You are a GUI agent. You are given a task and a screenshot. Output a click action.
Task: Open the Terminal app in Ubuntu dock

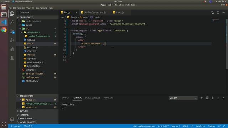(x=4, y=15)
